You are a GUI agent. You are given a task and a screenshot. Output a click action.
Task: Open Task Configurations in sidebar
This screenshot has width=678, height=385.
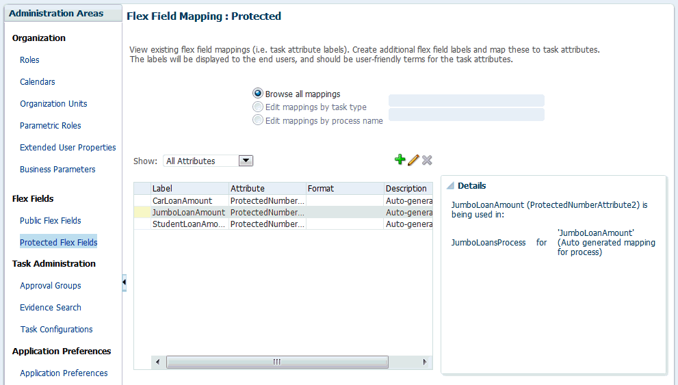[x=57, y=329]
